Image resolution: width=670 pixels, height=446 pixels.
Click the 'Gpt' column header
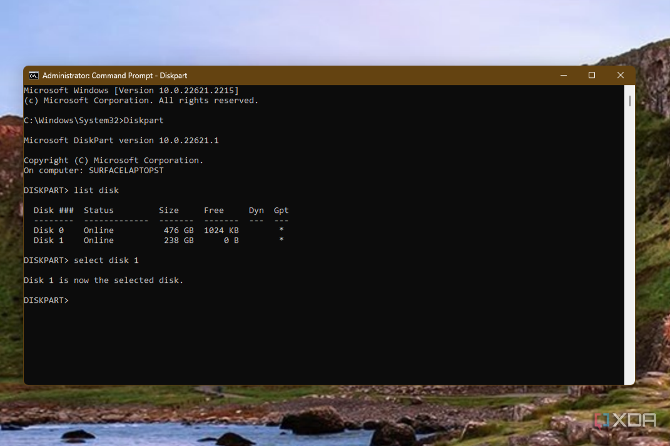click(281, 211)
